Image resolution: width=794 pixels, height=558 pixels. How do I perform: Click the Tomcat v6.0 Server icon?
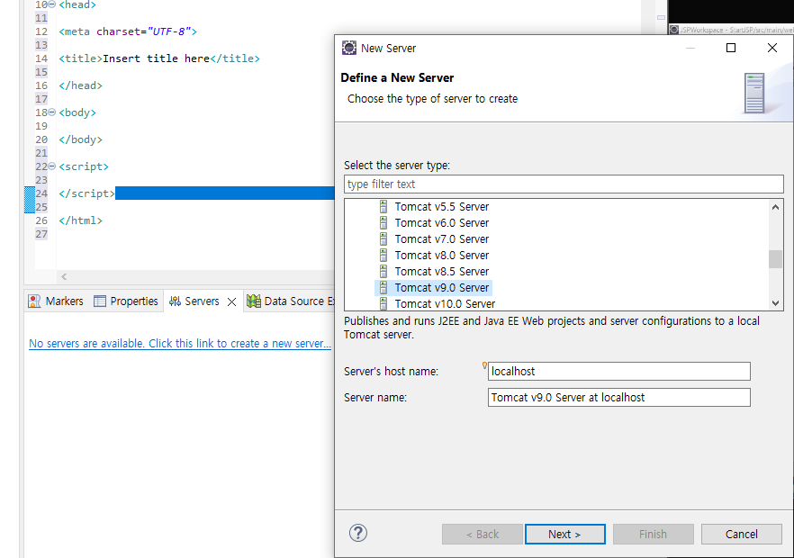383,223
